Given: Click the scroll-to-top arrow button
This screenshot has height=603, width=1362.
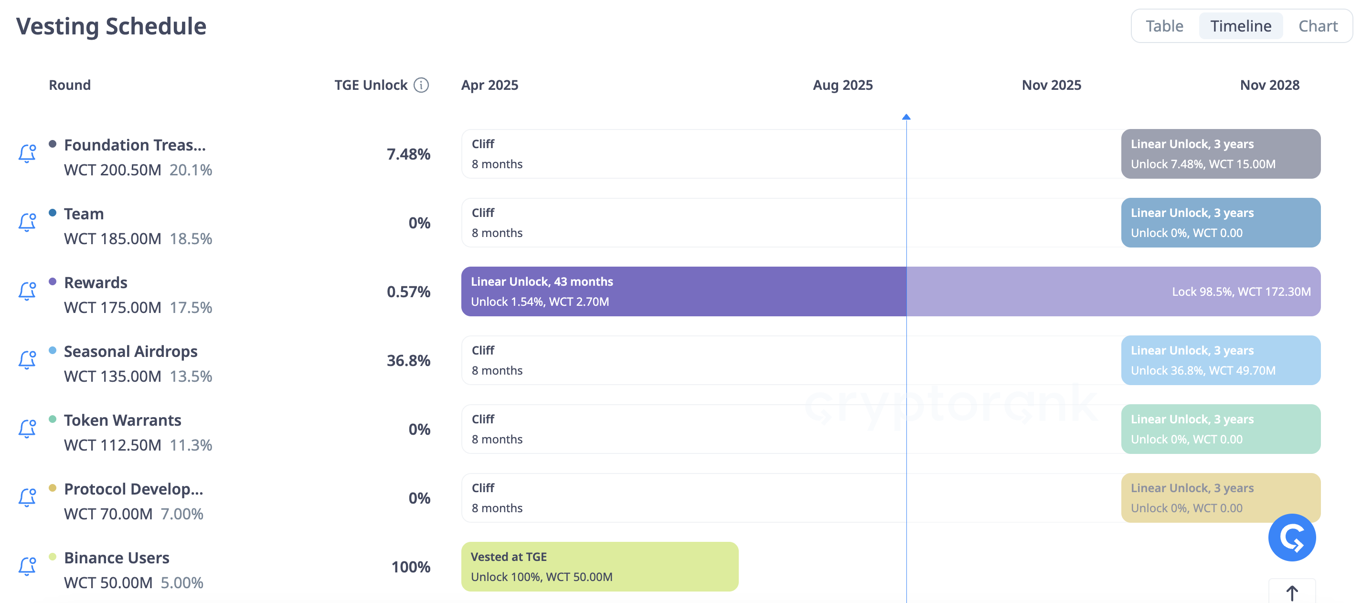Looking at the screenshot, I should [1292, 592].
